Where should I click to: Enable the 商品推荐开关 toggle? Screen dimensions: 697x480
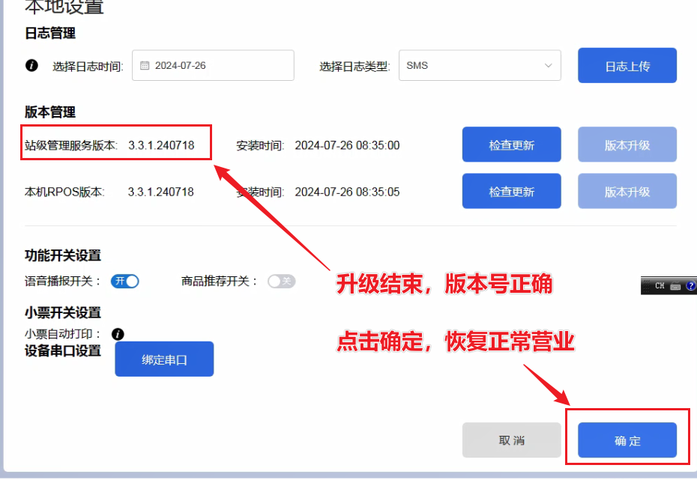[282, 282]
